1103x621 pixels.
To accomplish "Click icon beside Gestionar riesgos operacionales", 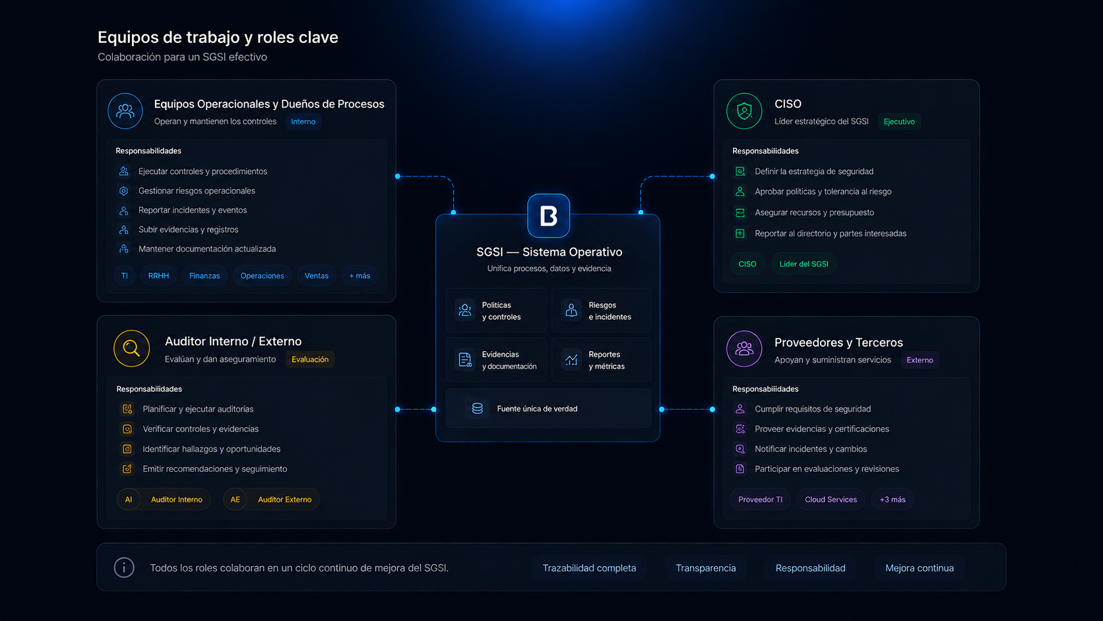I will coord(123,191).
